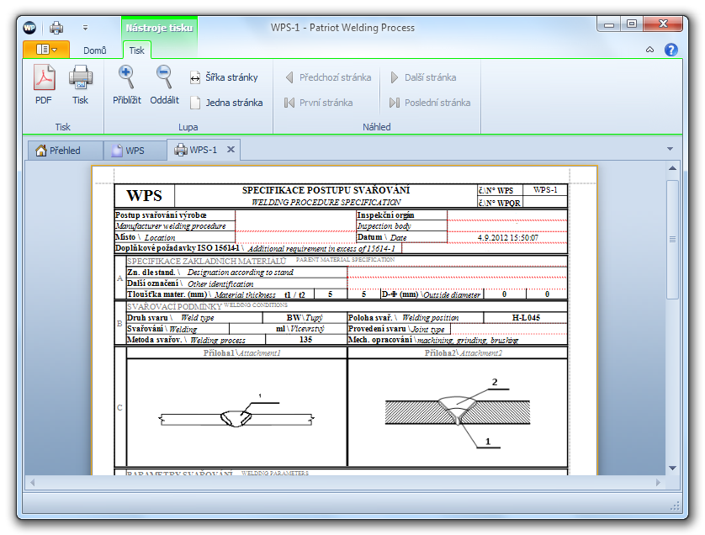This screenshot has height=535, width=705.
Task: Click the PDF export icon
Action: 44,84
